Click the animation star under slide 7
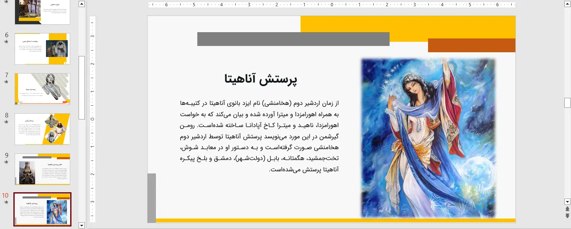This screenshot has height=229, width=571. click(x=6, y=82)
